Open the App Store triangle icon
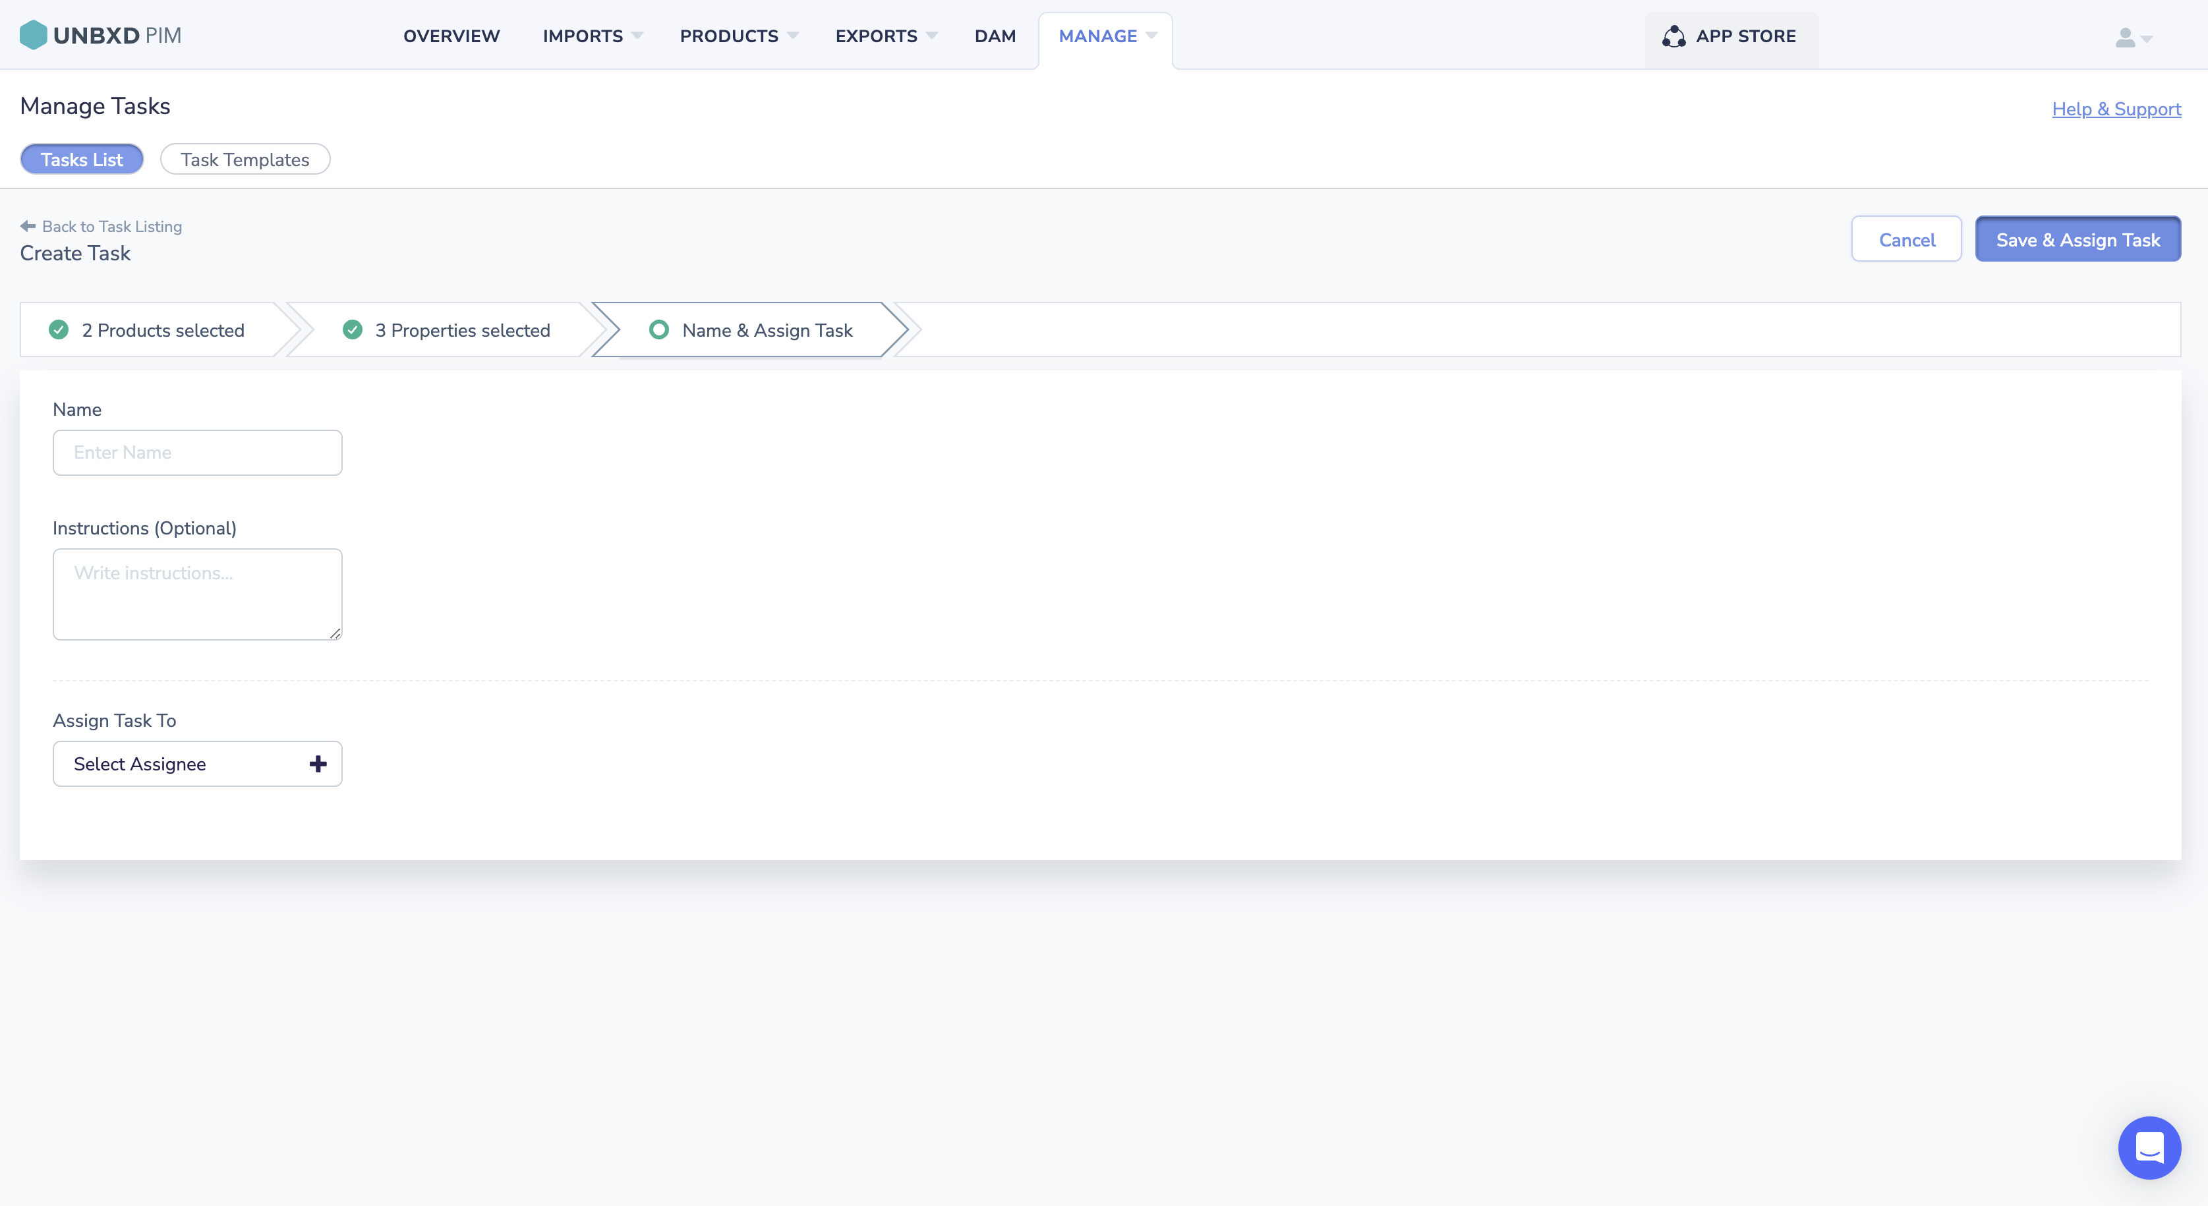The height and width of the screenshot is (1206, 2208). (x=1673, y=36)
